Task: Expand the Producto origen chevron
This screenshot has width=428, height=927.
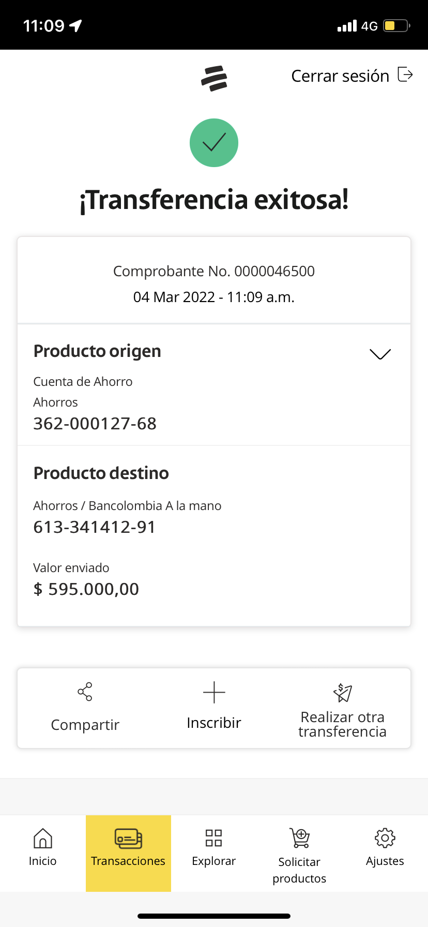Action: (x=380, y=354)
